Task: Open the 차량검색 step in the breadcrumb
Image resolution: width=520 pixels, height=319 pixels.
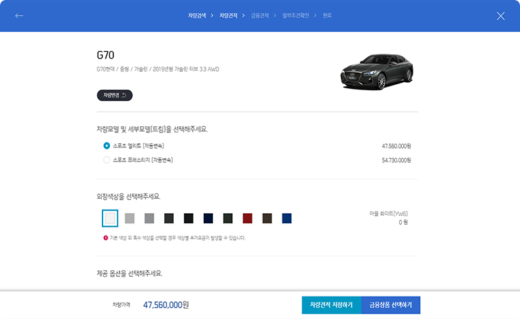Action: (197, 16)
